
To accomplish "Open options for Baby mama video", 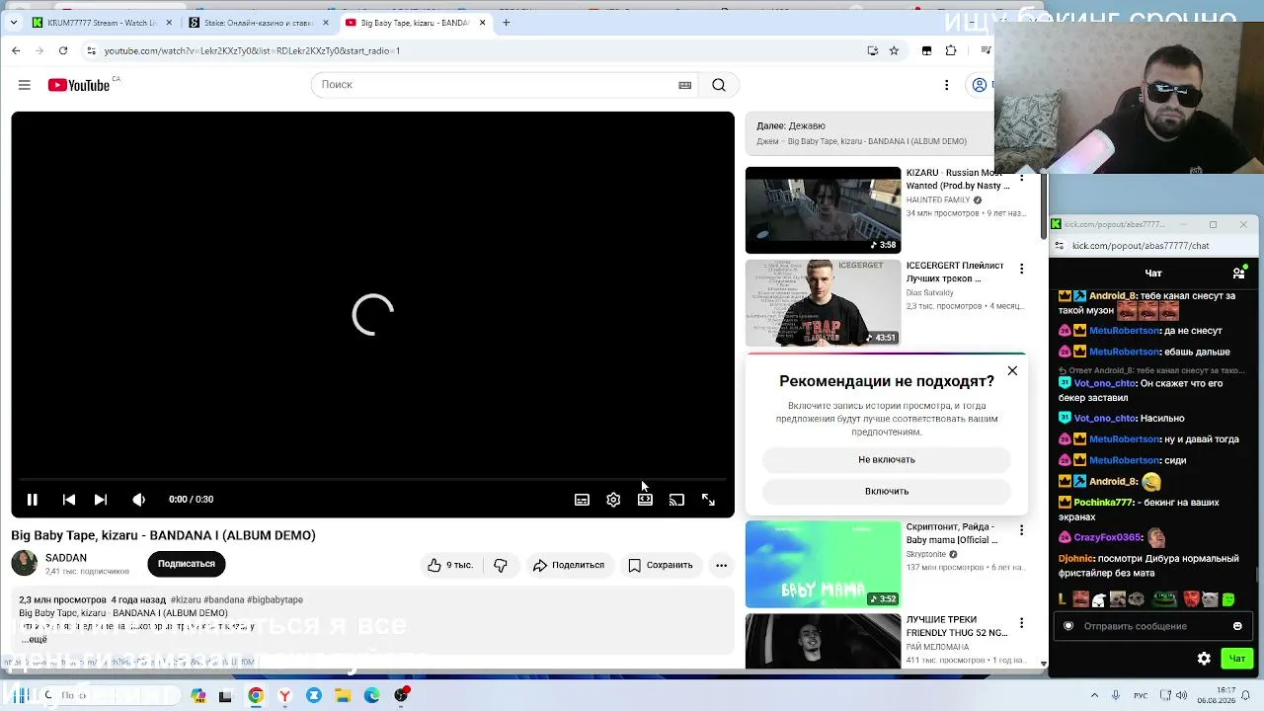I will tap(1021, 530).
